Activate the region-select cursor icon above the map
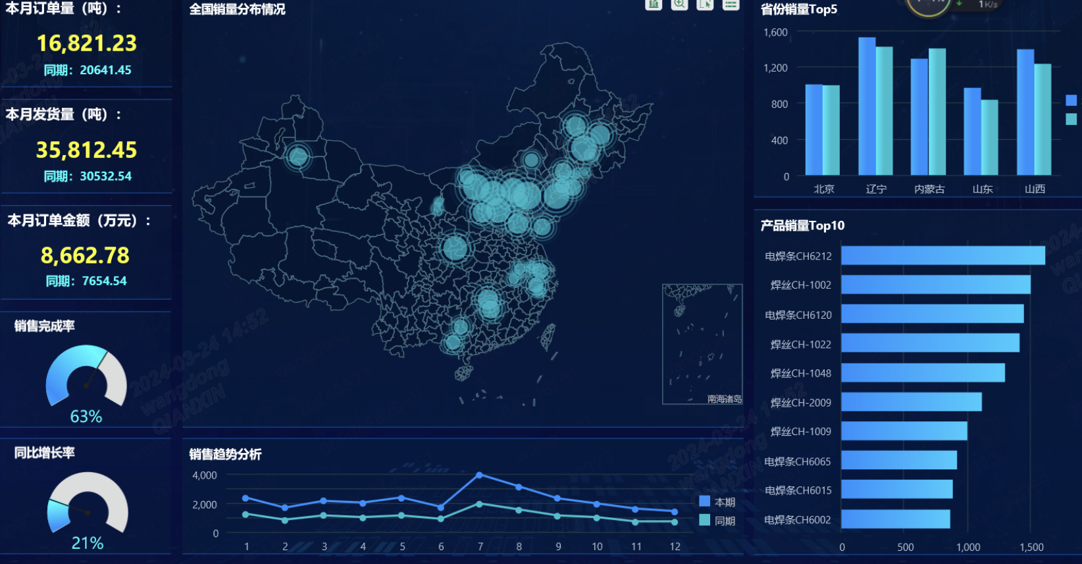Screen dimensions: 1082x564 [x=705, y=4]
